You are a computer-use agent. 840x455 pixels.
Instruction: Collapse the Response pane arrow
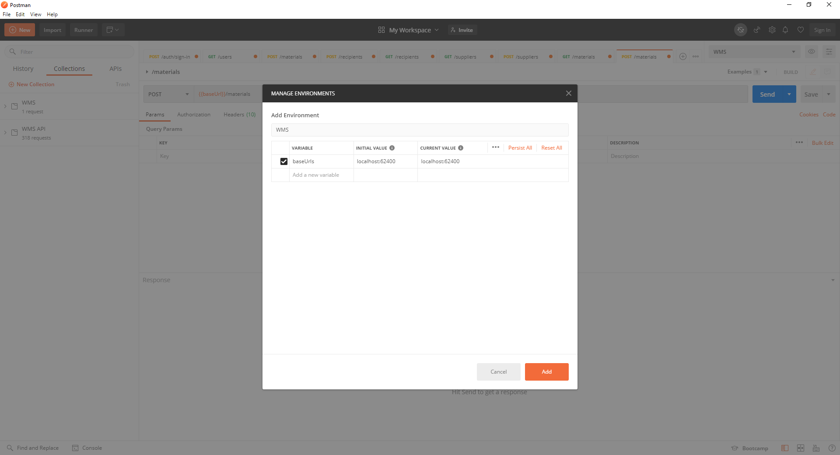coord(833,280)
